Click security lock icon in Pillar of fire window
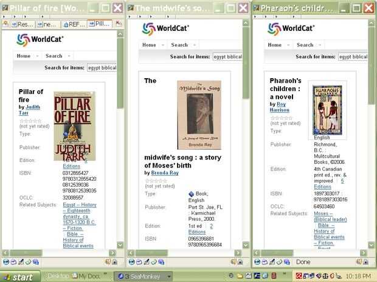 pyautogui.click(x=115, y=262)
